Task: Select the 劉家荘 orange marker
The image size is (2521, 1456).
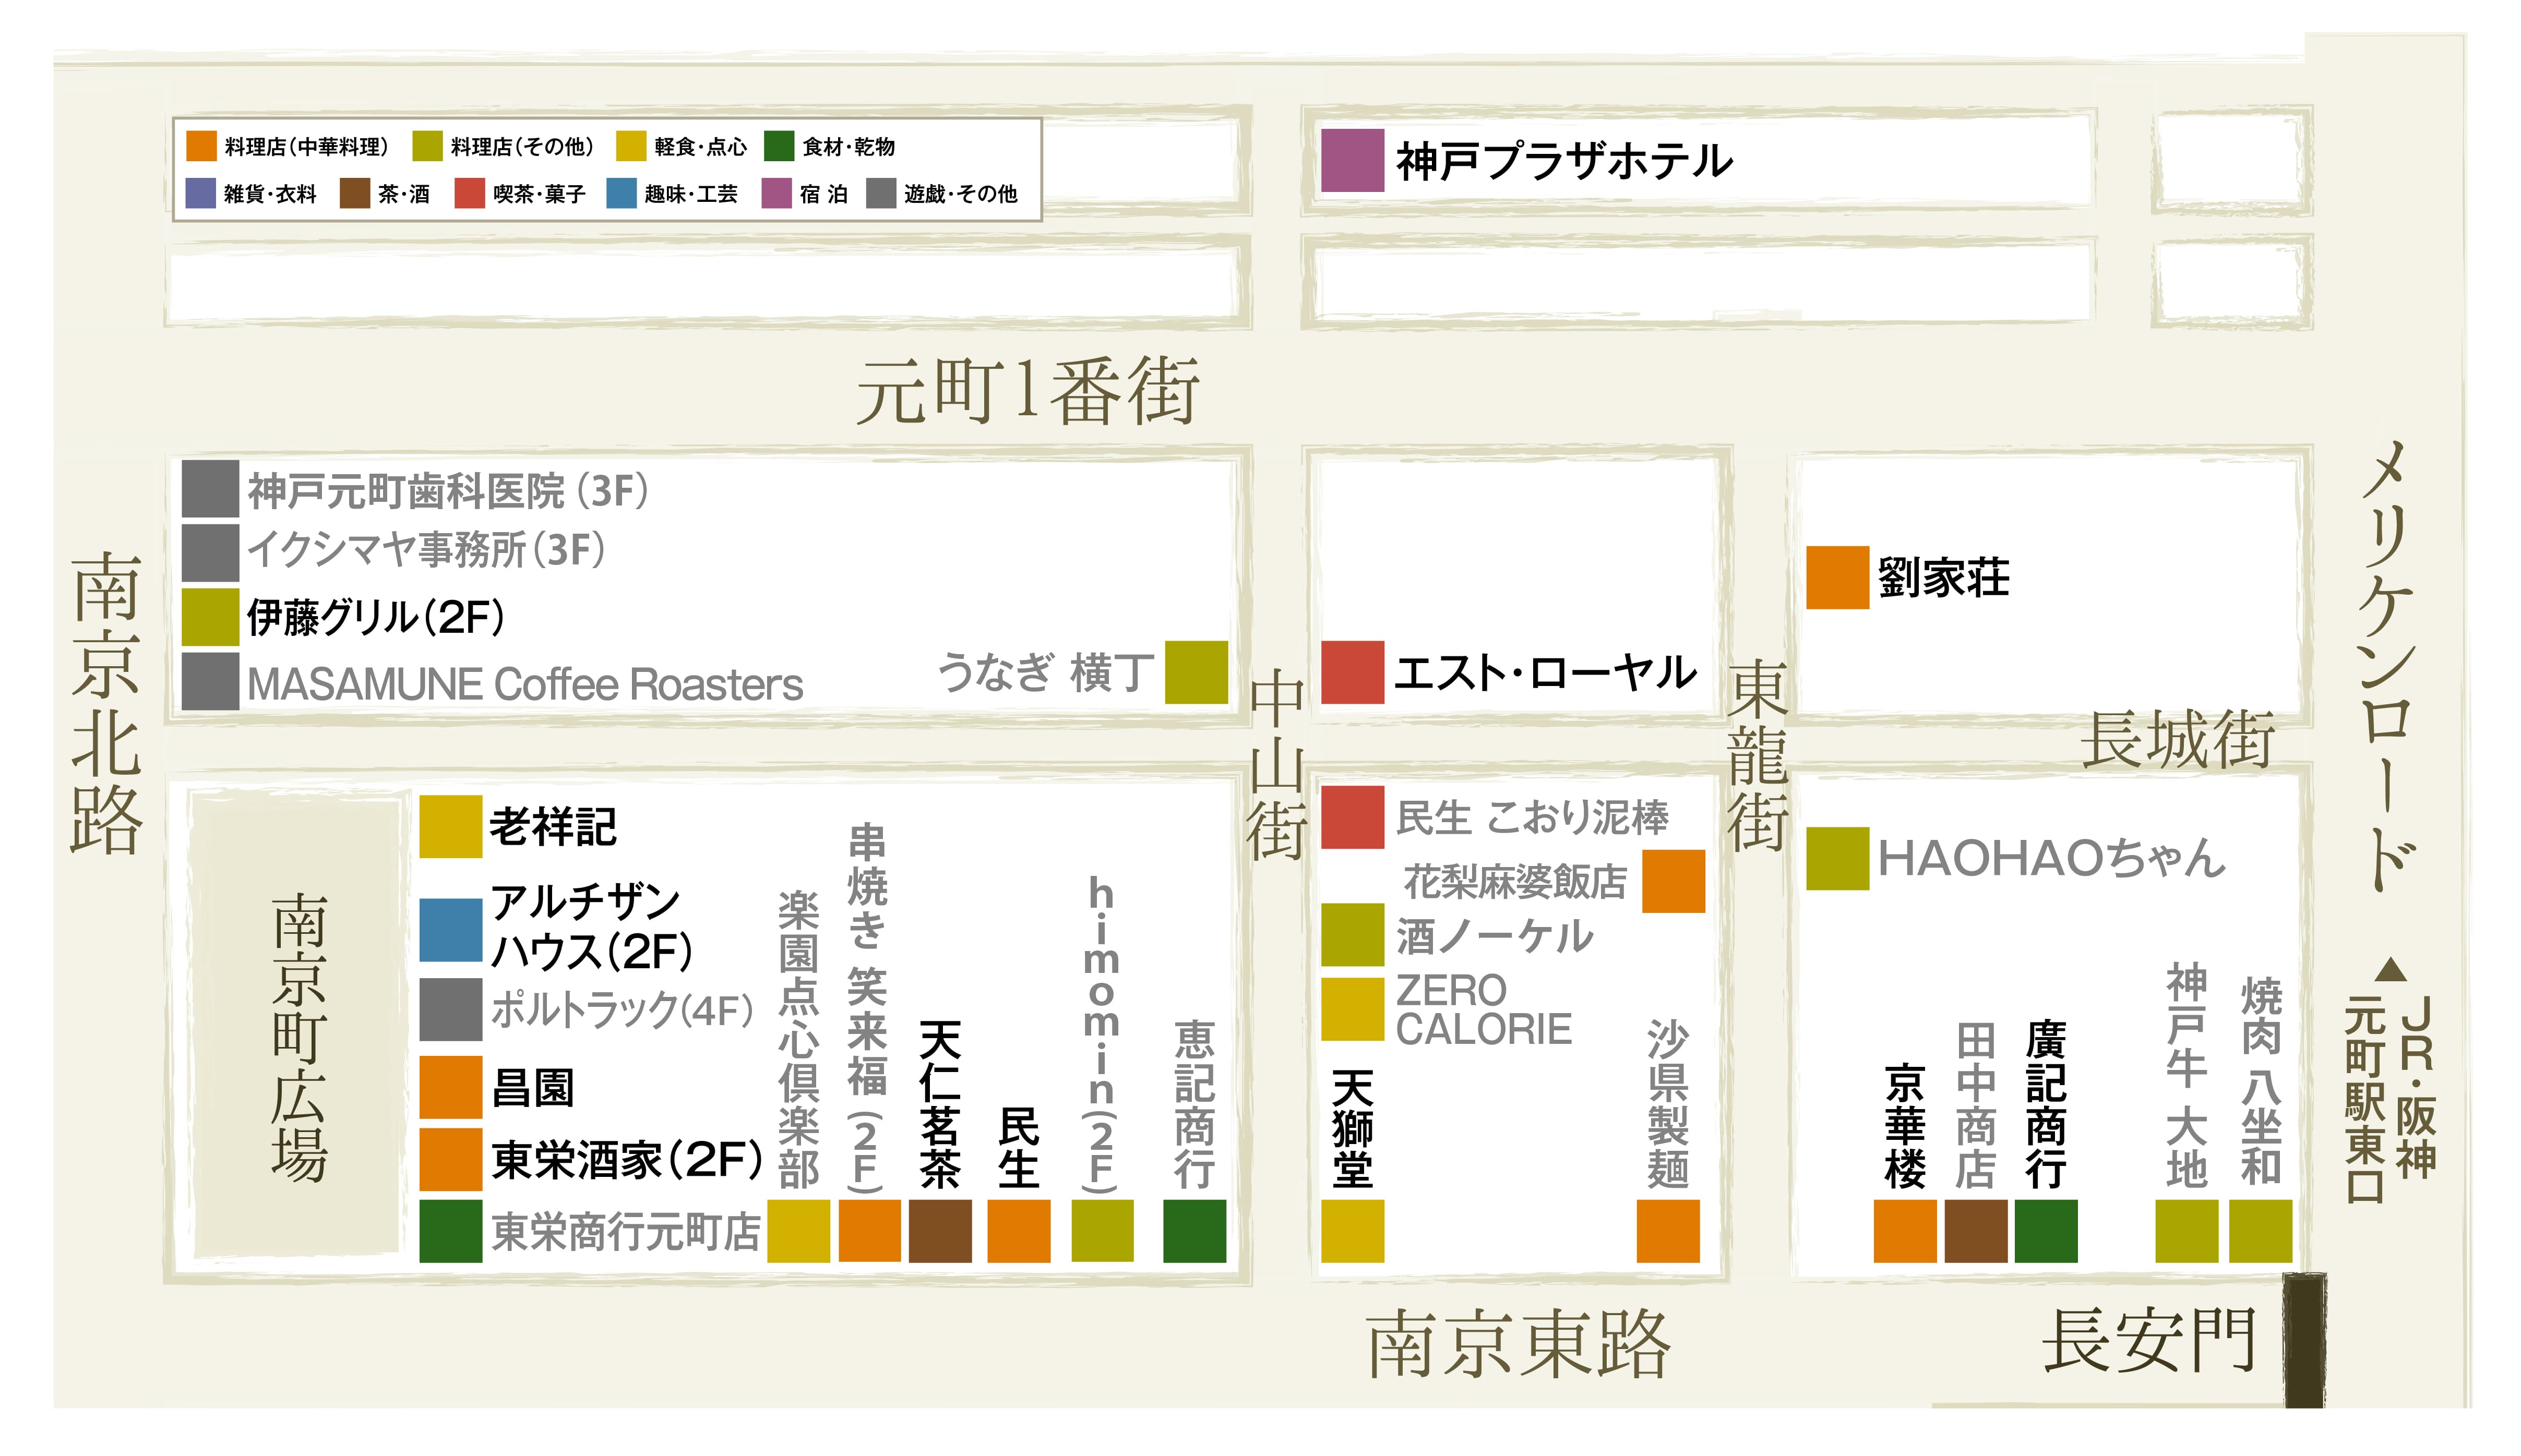Action: pos(1837,577)
